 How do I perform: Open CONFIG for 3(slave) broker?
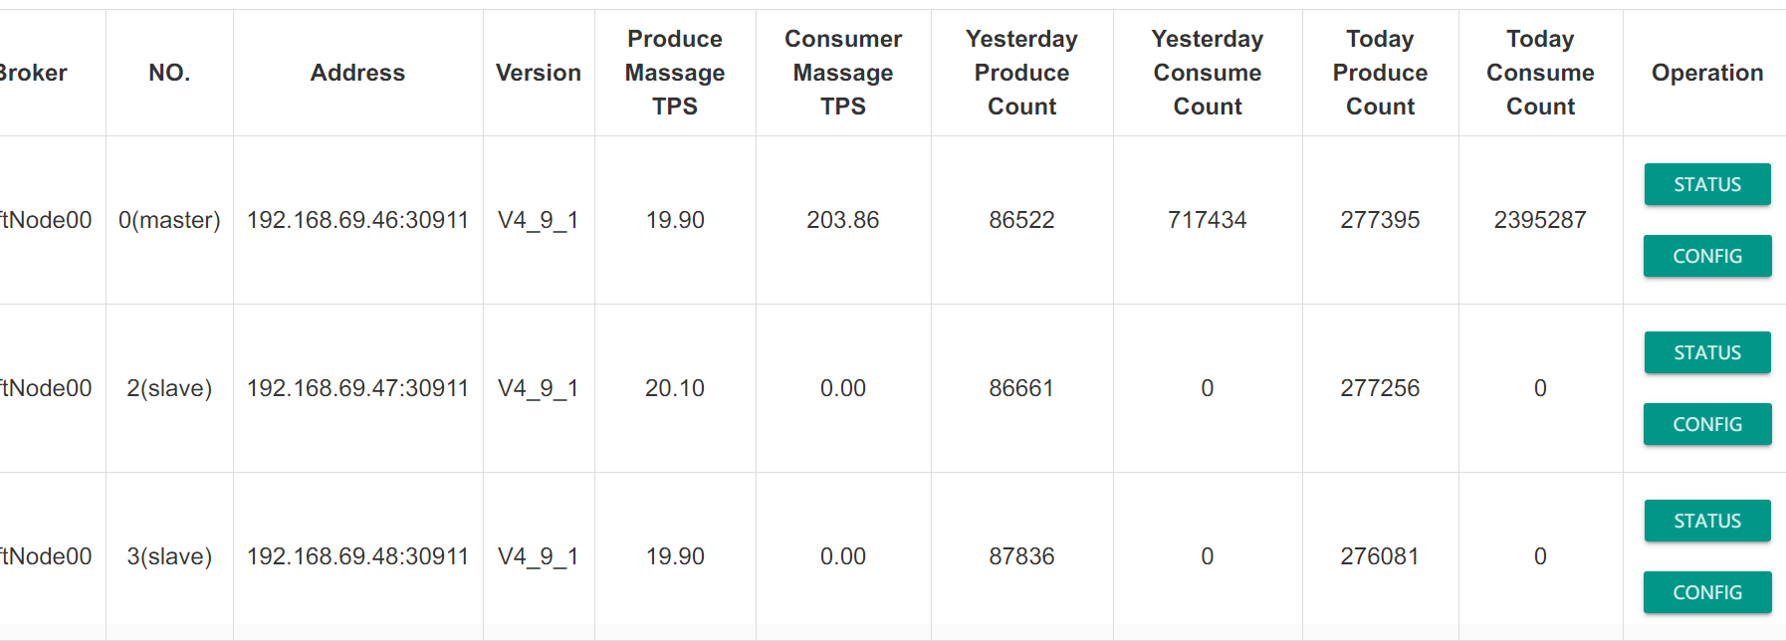pos(1706,592)
